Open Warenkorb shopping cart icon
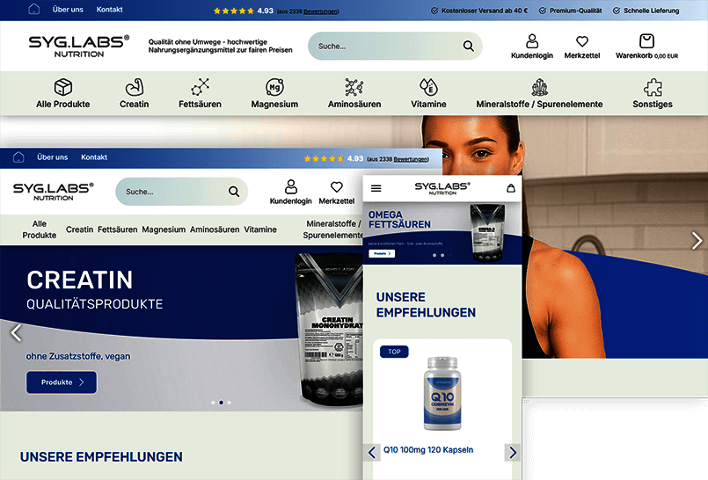708x480 pixels. (x=646, y=41)
